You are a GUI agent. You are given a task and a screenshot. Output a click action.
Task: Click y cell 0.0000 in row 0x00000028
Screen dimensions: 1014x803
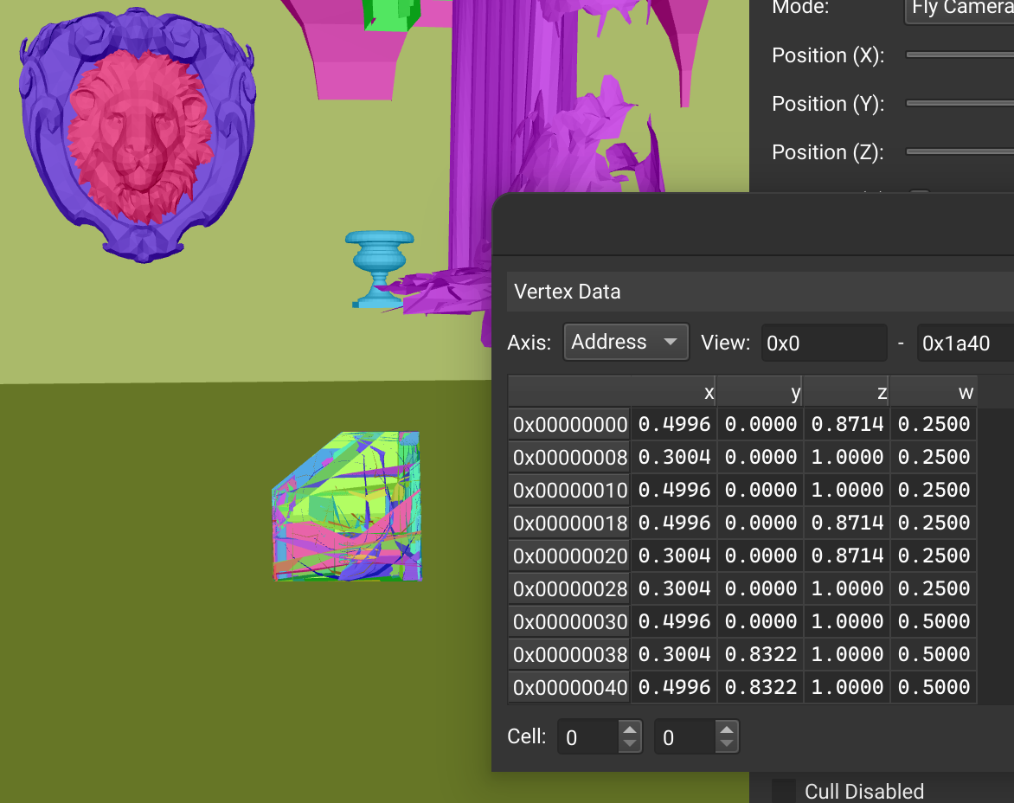click(760, 589)
